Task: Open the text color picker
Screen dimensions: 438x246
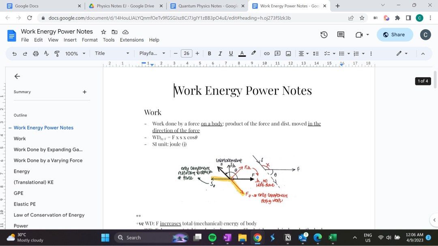Action: (x=242, y=53)
